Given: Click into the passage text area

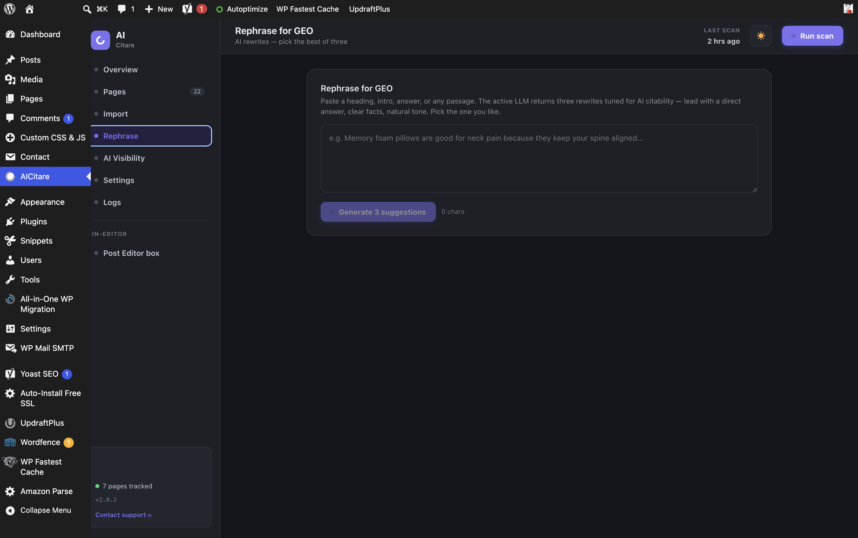Looking at the screenshot, I should tap(539, 158).
